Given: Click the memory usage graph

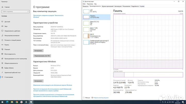Looking at the screenshot, I should pyautogui.click(x=148, y=41).
